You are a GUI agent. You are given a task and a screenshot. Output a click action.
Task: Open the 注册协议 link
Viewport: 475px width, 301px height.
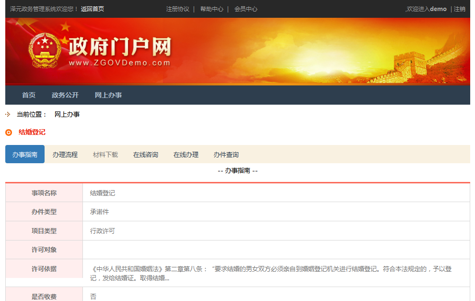click(178, 9)
